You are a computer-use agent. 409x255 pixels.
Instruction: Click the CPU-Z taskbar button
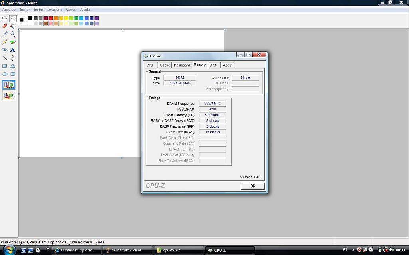coord(230,250)
